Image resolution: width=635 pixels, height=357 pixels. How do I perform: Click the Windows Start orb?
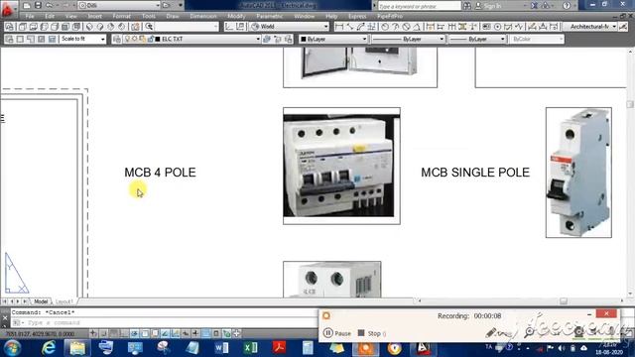point(12,348)
